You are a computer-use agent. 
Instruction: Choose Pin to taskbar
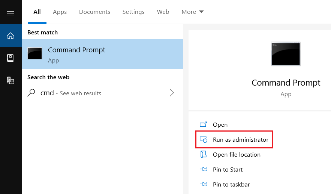pos(231,184)
